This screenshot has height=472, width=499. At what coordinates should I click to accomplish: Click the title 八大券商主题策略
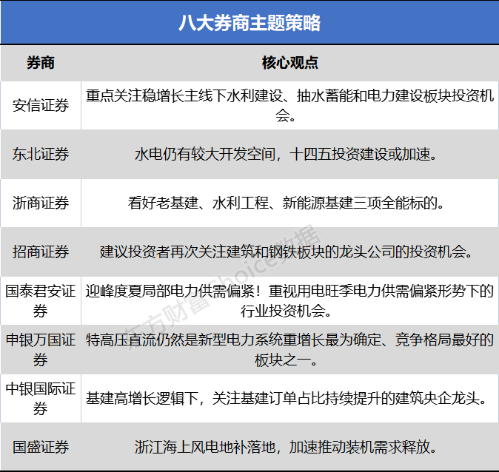click(249, 23)
